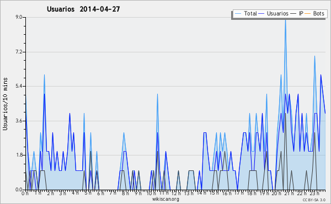This screenshot has height=204, width=331.
Task: Click the x-axis label "21 h"
Action: (289, 193)
